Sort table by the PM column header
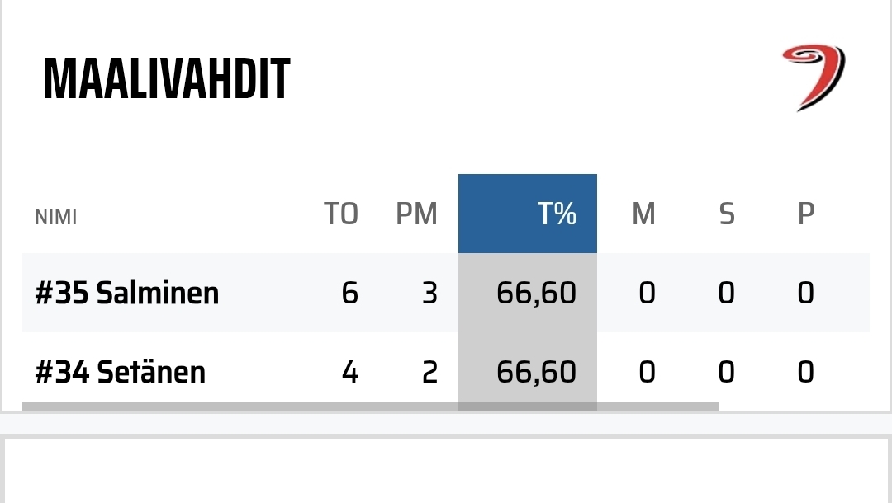The height and width of the screenshot is (503, 892). click(x=416, y=214)
